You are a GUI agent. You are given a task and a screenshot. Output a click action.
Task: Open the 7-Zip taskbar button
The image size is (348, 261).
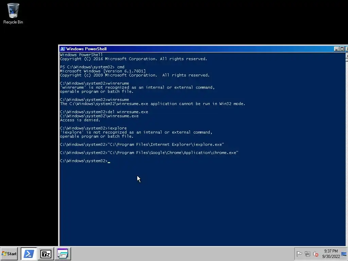pos(46,254)
